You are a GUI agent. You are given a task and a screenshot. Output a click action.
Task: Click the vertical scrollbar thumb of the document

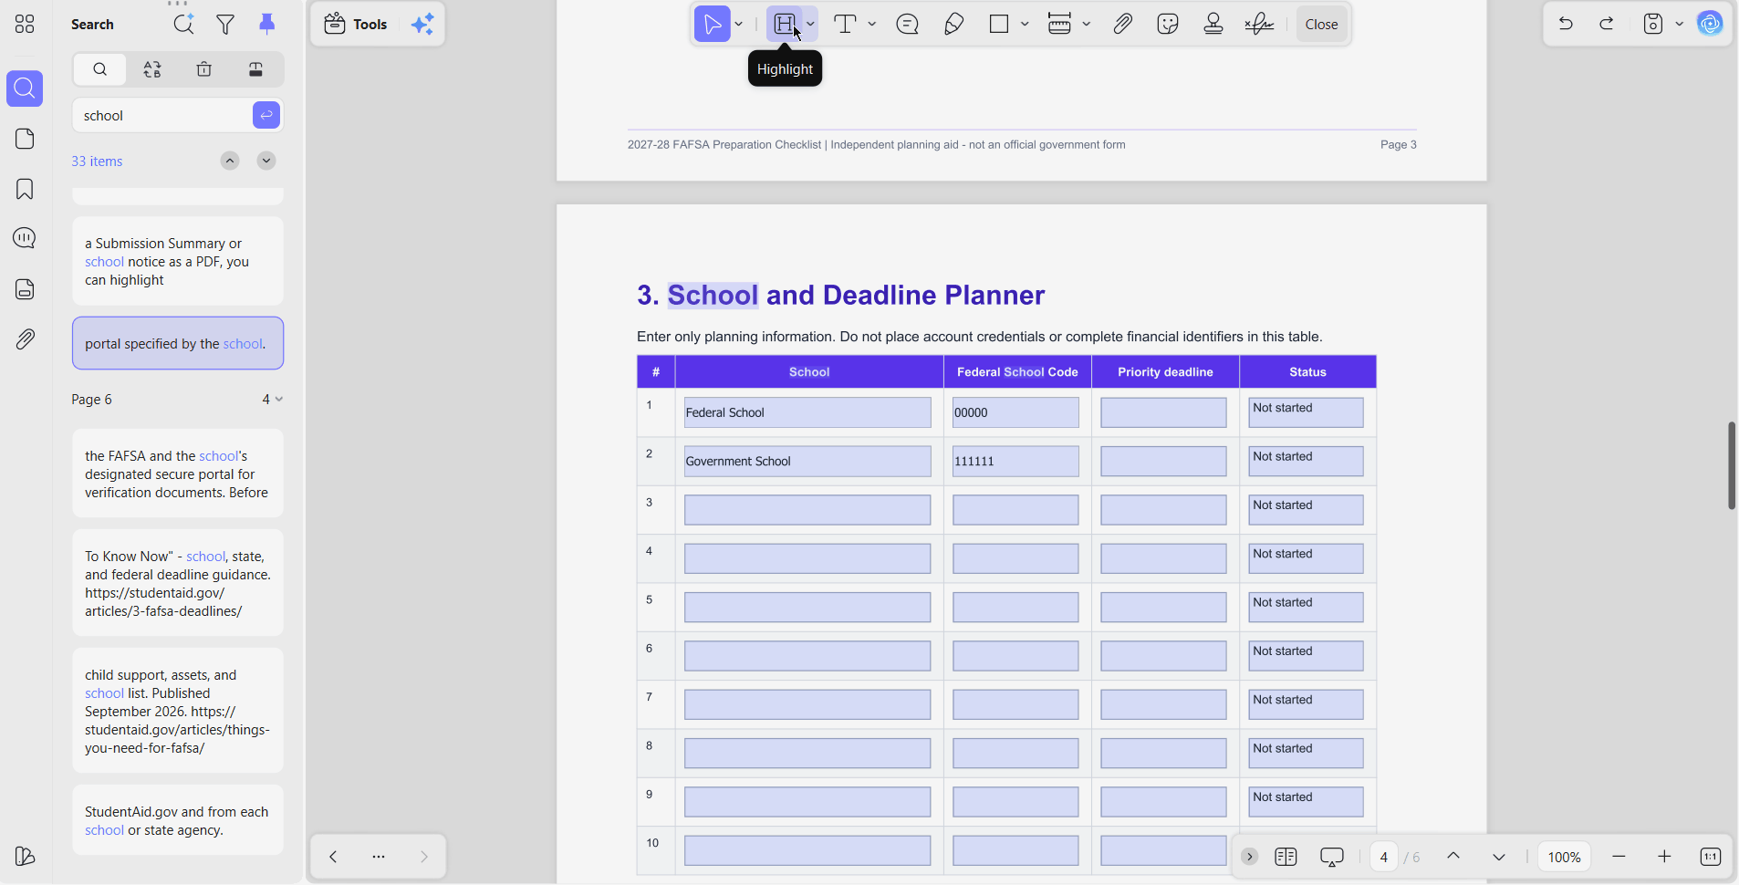click(1731, 465)
